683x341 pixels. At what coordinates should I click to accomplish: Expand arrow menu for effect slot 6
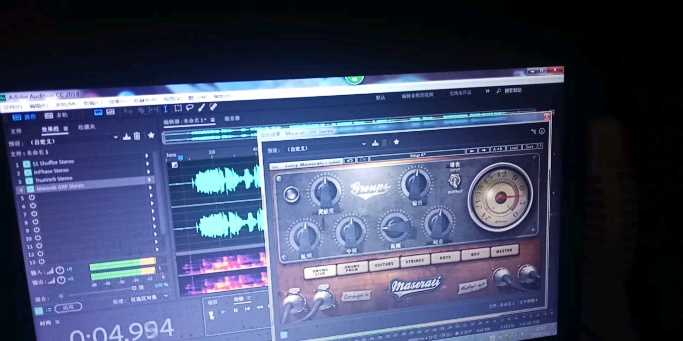click(151, 196)
